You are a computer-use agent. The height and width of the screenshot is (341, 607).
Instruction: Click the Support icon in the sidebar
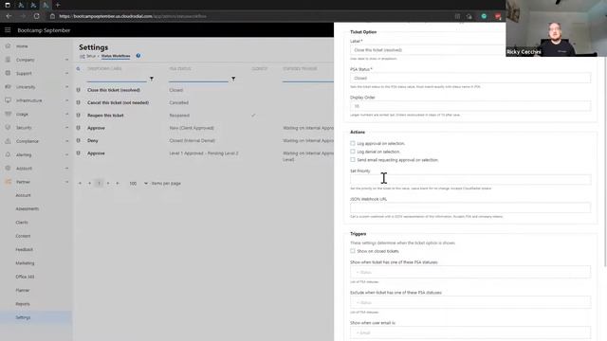[x=8, y=73]
